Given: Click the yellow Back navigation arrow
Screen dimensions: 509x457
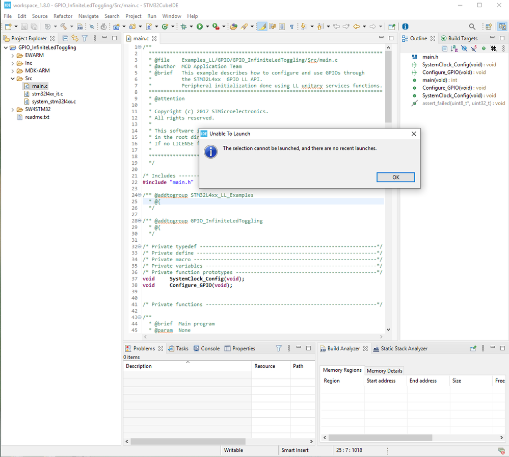Looking at the screenshot, I should pos(357,27).
